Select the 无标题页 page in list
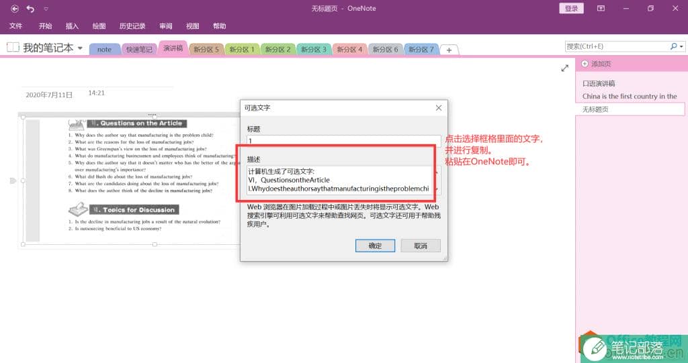688x363 pixels. 630,109
